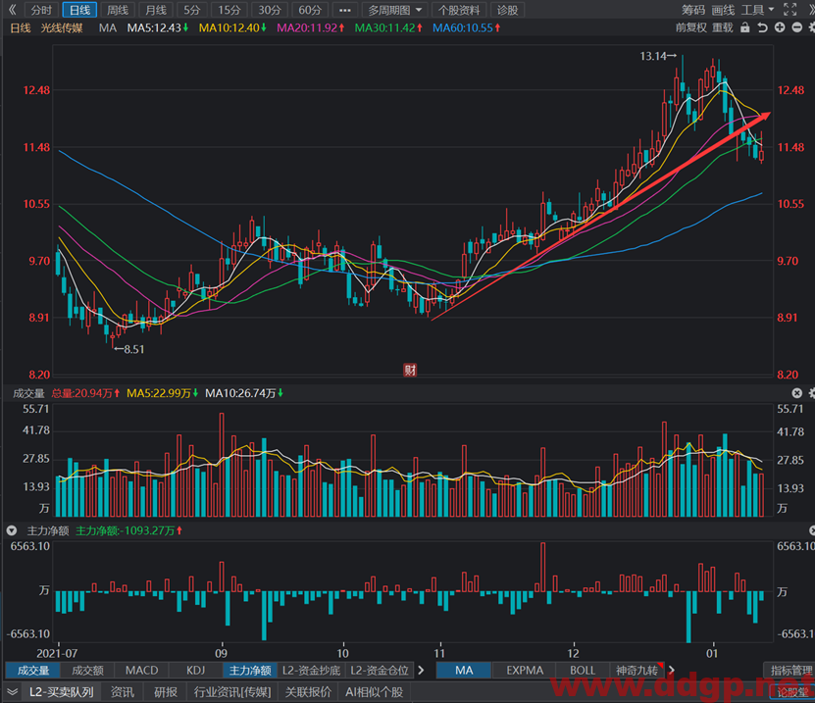
Task: Switch sub-chart to KDJ
Action: pyautogui.click(x=195, y=671)
